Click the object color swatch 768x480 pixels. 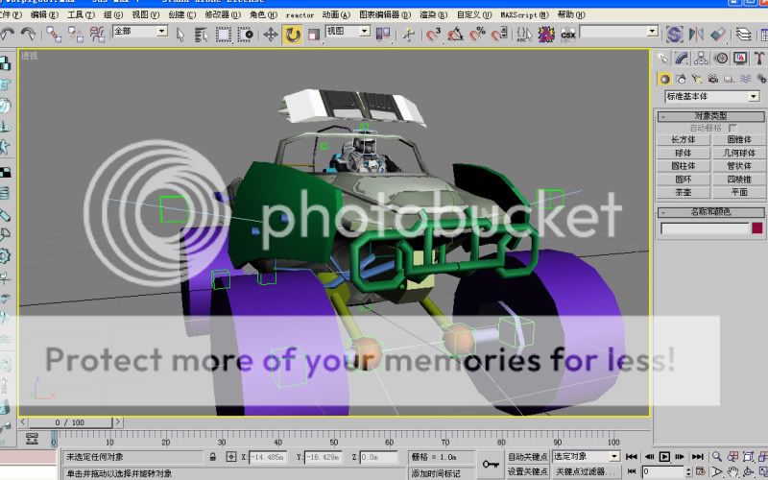(x=756, y=228)
